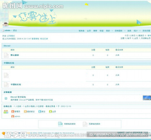Click the page icon beside 中国站长站 forum row
The width and height of the screenshot is (151, 140).
pyautogui.click(x=6, y=85)
